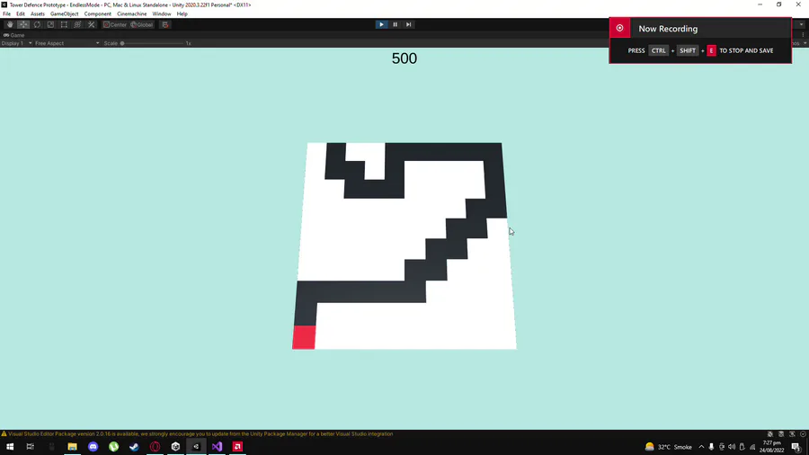Click the red start tile on the map
The width and height of the screenshot is (809, 455).
[x=304, y=337]
